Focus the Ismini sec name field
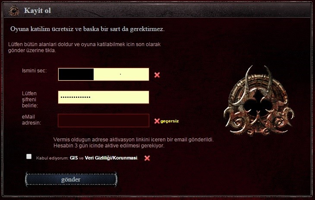Viewport: 315px width, 200px height. click(104, 74)
